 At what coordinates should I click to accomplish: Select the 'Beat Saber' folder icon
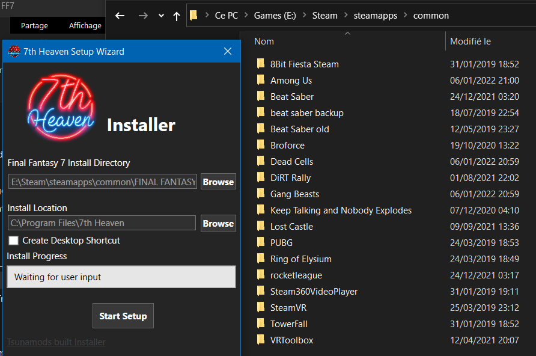pos(261,96)
